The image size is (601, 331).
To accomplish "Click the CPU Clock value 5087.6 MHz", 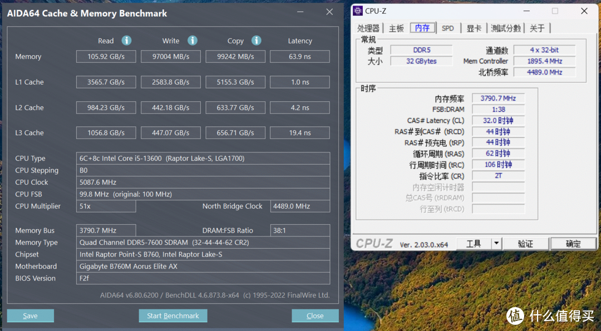I will pyautogui.click(x=203, y=182).
